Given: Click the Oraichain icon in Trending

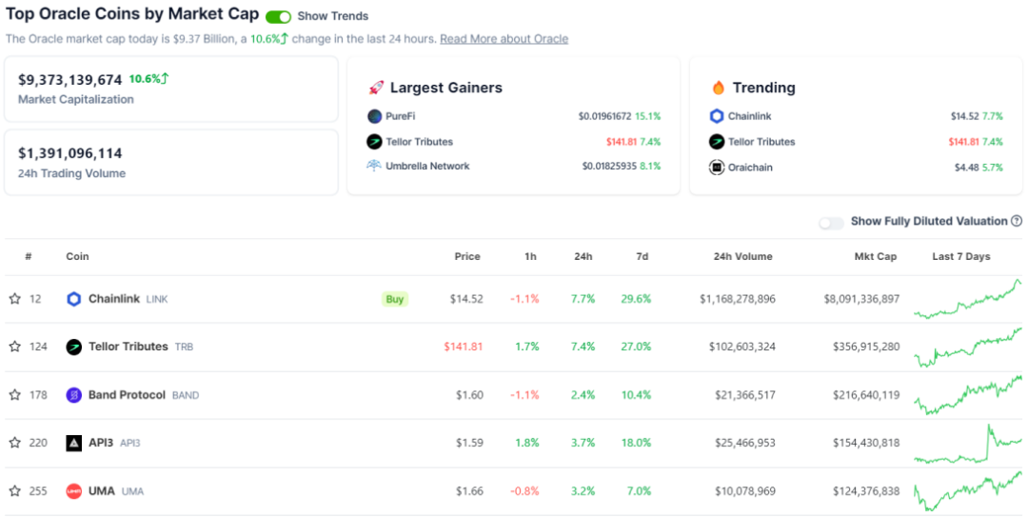Looking at the screenshot, I should coord(717,168).
